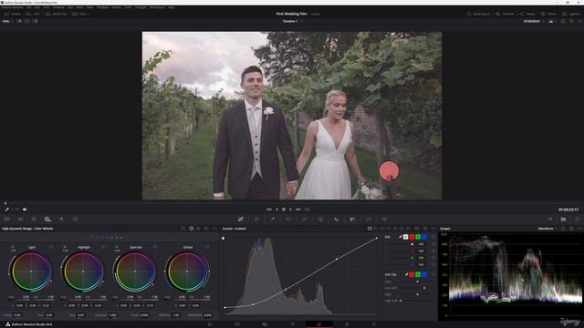Reset the Light zone wheel

click(x=51, y=247)
